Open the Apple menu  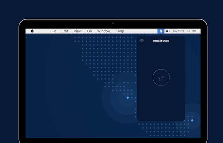click(x=32, y=31)
